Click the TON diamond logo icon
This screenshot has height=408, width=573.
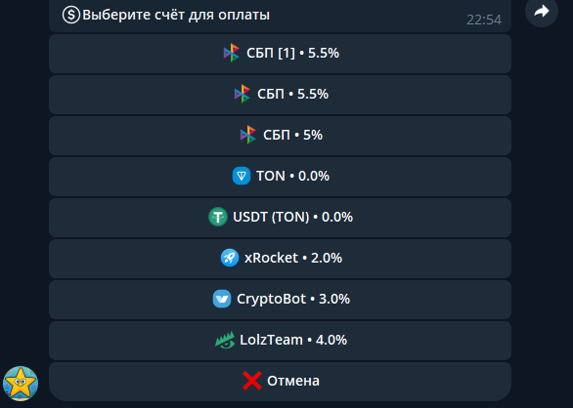coord(242,176)
